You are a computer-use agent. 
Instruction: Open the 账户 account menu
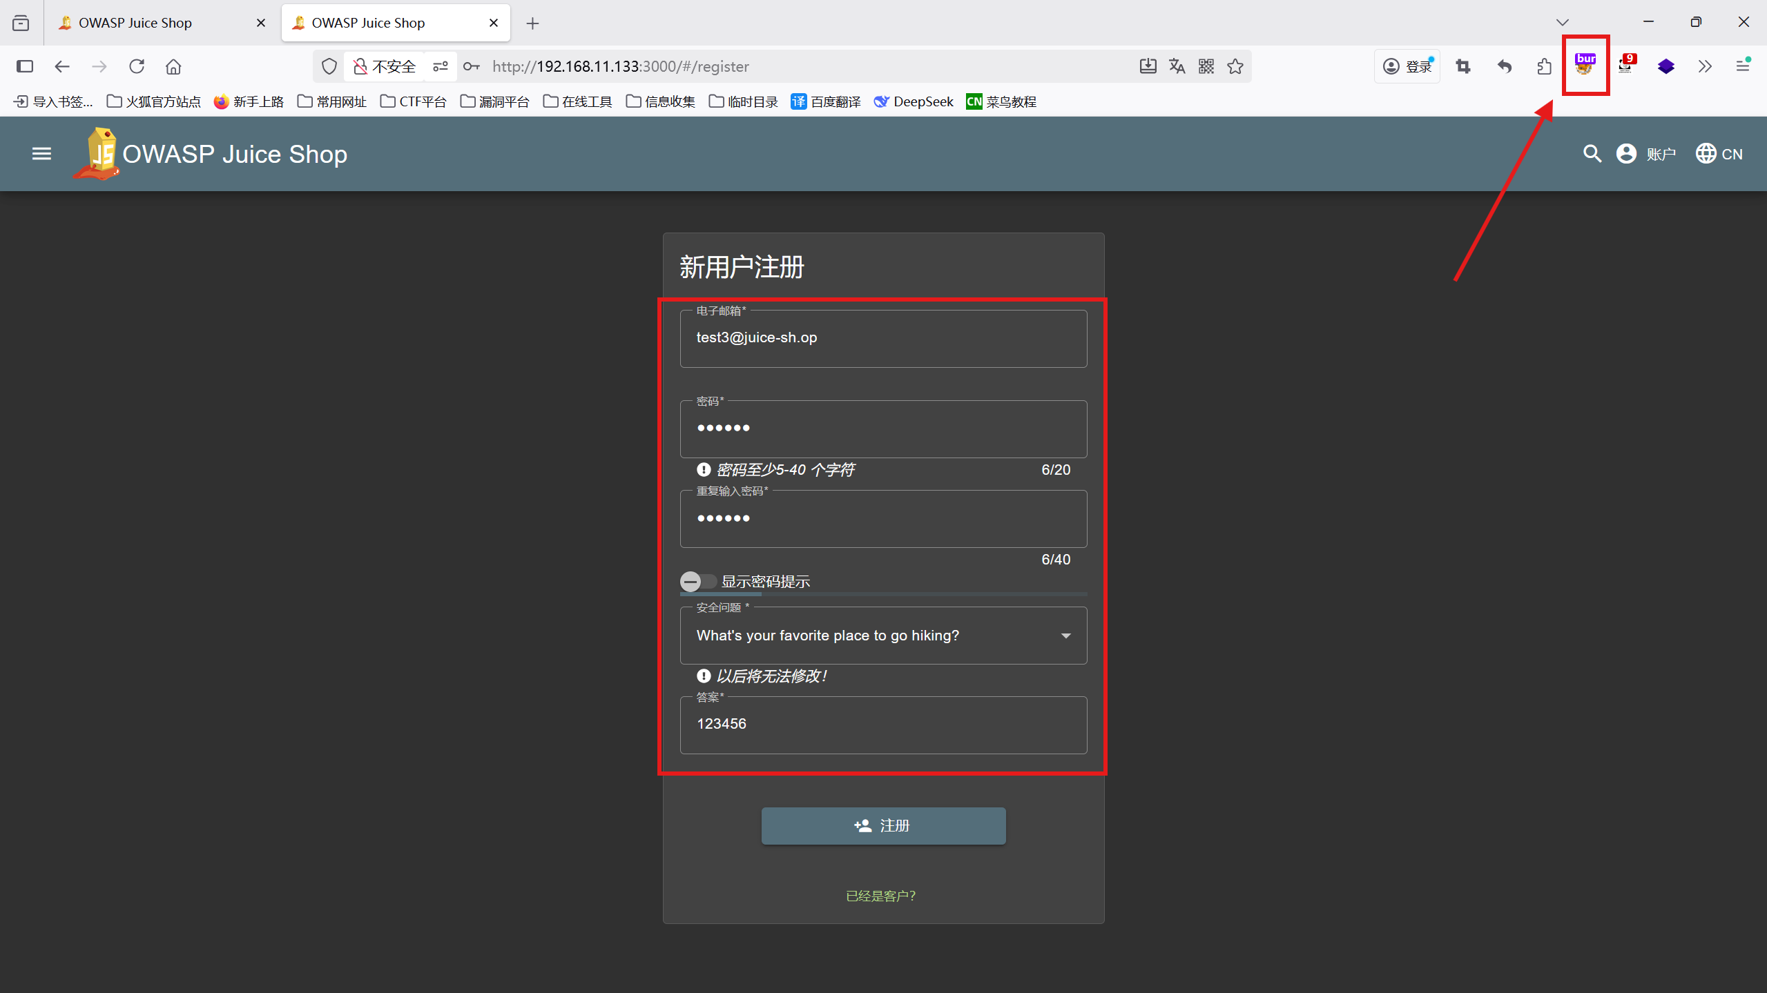pyautogui.click(x=1646, y=153)
